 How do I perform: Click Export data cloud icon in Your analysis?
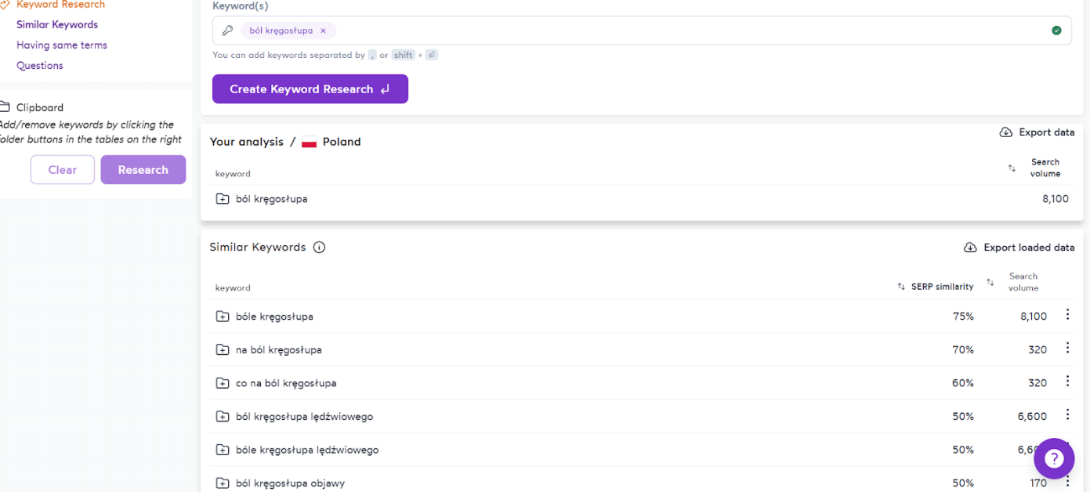click(1006, 132)
